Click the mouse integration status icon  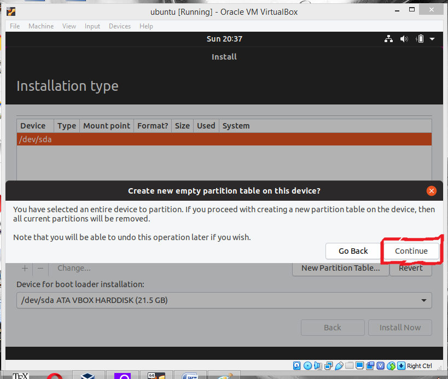click(x=391, y=365)
